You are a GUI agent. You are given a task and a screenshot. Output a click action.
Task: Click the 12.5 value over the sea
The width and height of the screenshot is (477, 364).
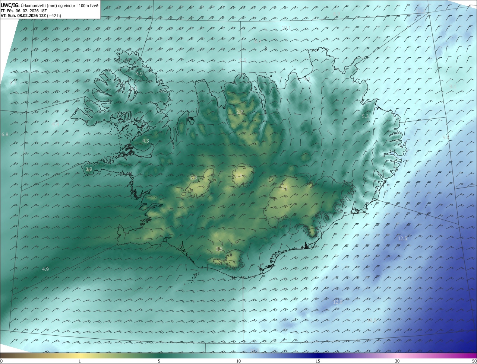[x=402, y=238]
